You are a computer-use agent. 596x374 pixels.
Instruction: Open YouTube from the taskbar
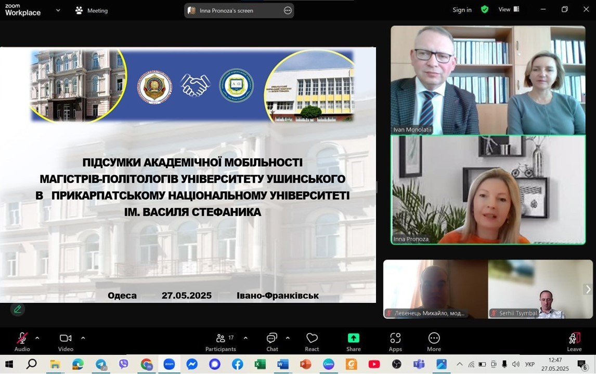(374, 365)
